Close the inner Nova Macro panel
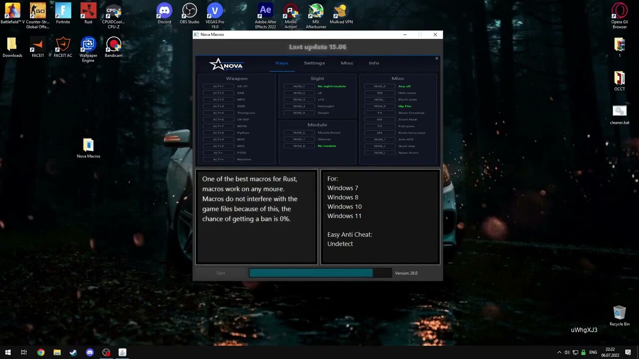The image size is (639, 359). pyautogui.click(x=436, y=58)
